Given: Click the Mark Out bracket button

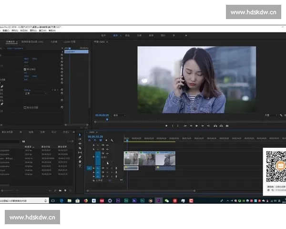Looking at the screenshot, I should coord(178,126).
